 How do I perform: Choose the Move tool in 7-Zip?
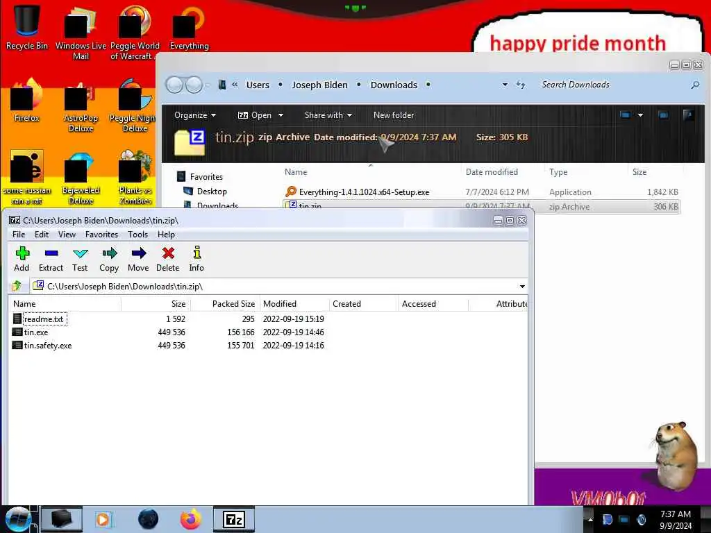pyautogui.click(x=138, y=259)
